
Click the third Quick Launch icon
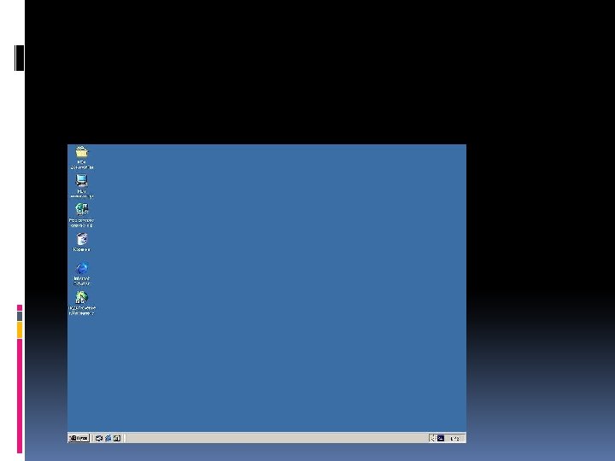[117, 438]
